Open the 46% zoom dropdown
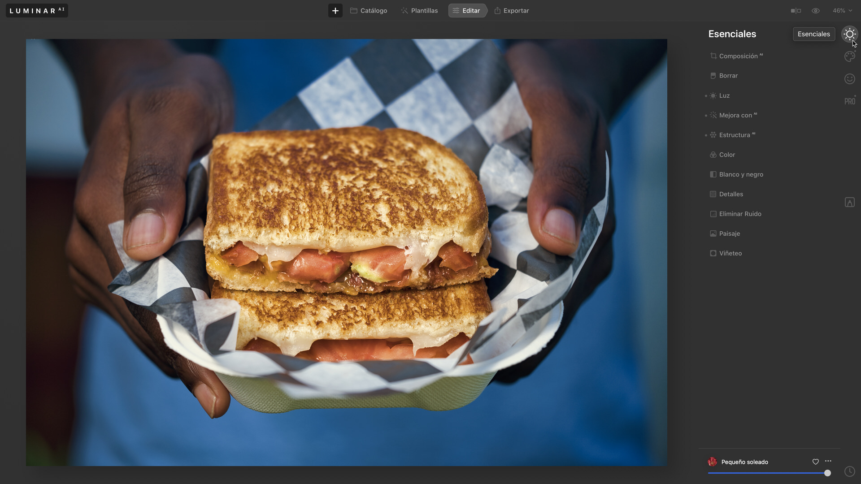The width and height of the screenshot is (861, 484). pyautogui.click(x=842, y=11)
